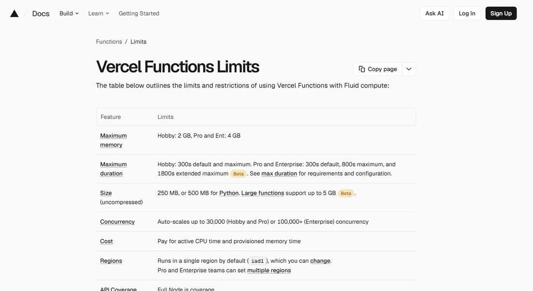The width and height of the screenshot is (533, 291).
Task: Click the Sign Up button
Action: tap(501, 13)
